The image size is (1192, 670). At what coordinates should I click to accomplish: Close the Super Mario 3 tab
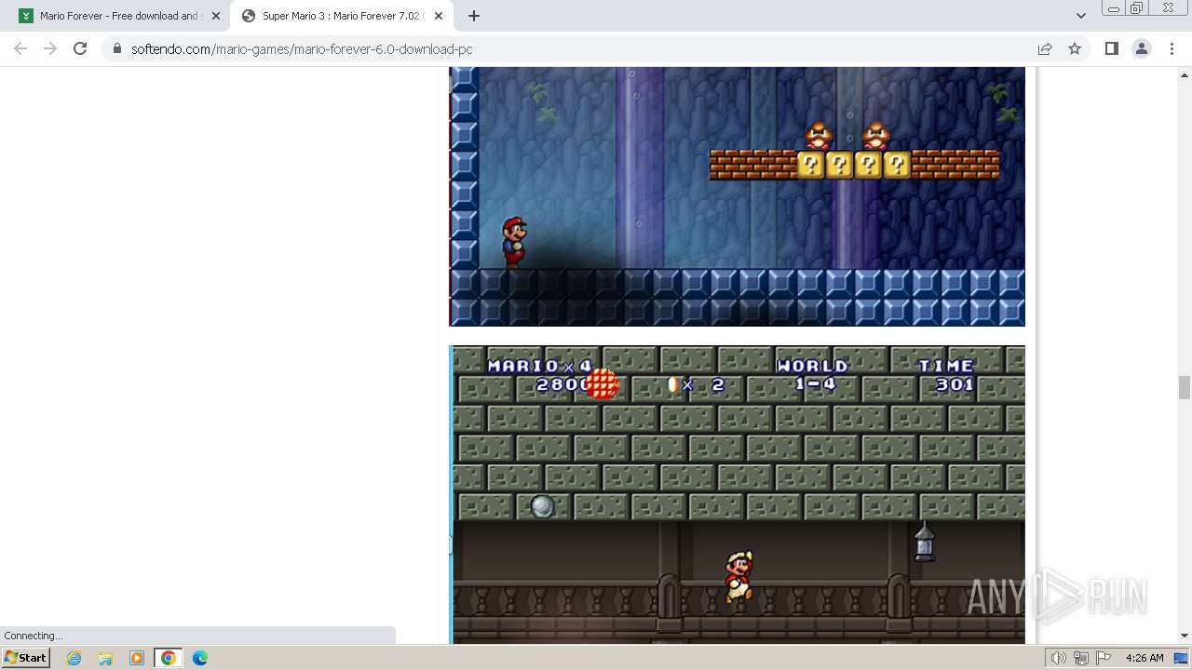(x=439, y=16)
